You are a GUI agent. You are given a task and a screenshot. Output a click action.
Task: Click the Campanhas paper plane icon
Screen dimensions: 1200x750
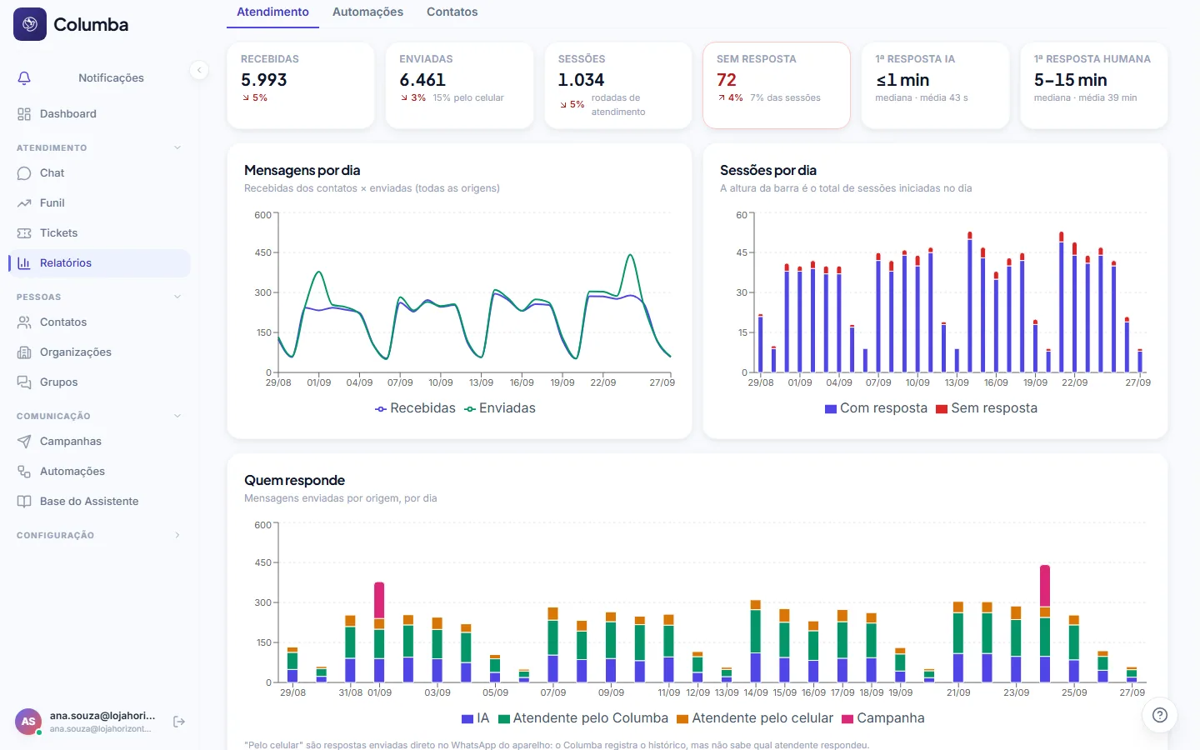click(24, 442)
